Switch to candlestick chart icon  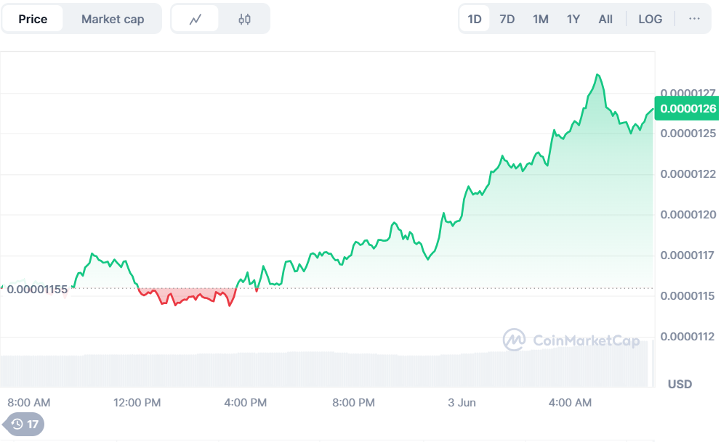244,20
